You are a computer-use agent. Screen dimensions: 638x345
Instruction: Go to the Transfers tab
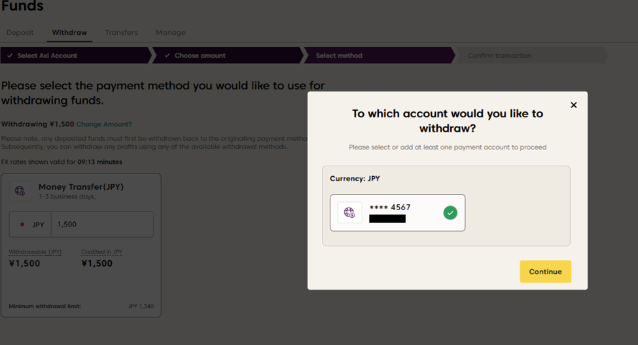click(121, 33)
